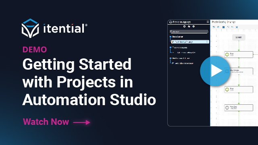The image size is (258, 145).
Task: Click the add (plus) icon in sidebar
Action: pyautogui.click(x=184, y=26)
